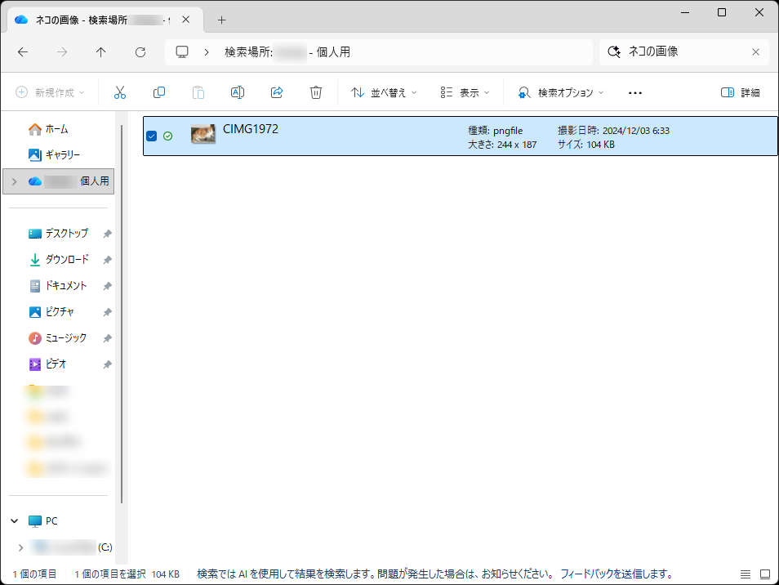
Task: Expand the PC tree item
Action: tap(13, 520)
